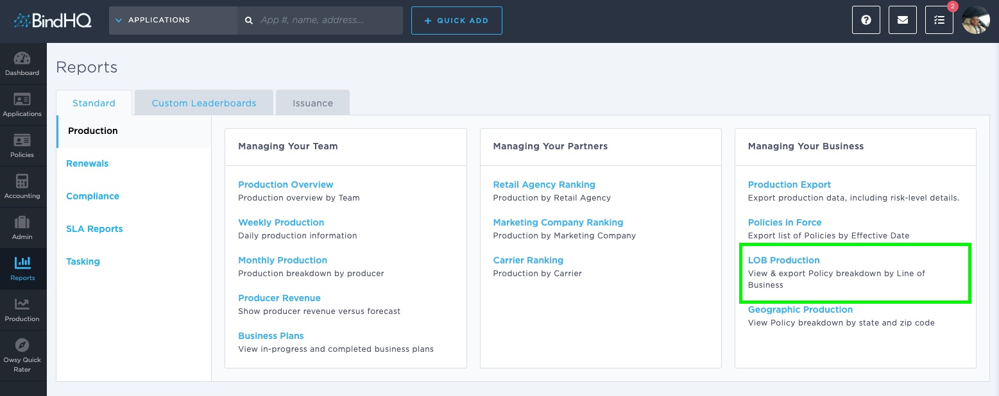
Task: Open the Policies in Force report
Action: [x=785, y=222]
